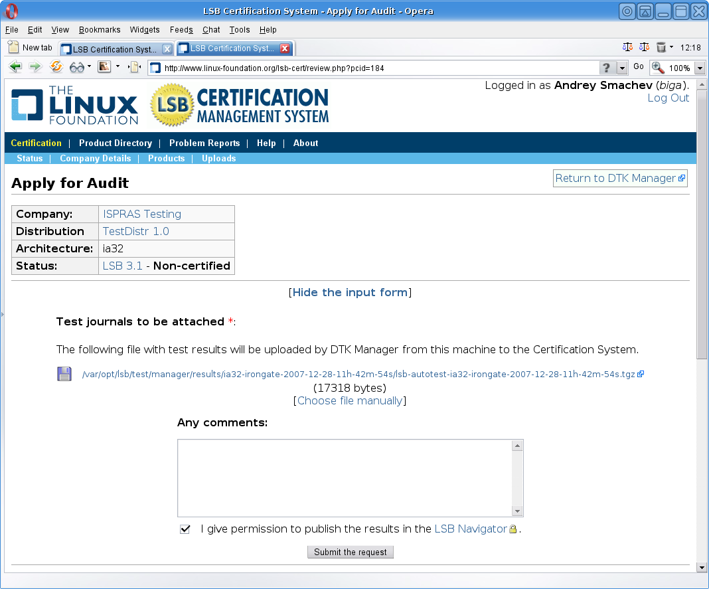This screenshot has height=589, width=709.
Task: Expand the glasses view-mode dropdown arrow
Action: point(89,66)
